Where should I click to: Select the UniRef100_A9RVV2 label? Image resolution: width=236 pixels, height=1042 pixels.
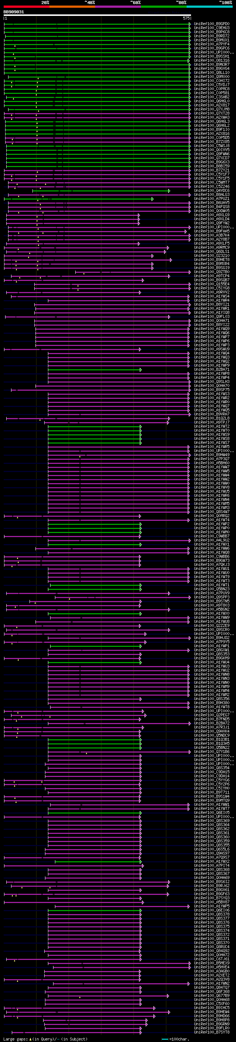click(212, 292)
